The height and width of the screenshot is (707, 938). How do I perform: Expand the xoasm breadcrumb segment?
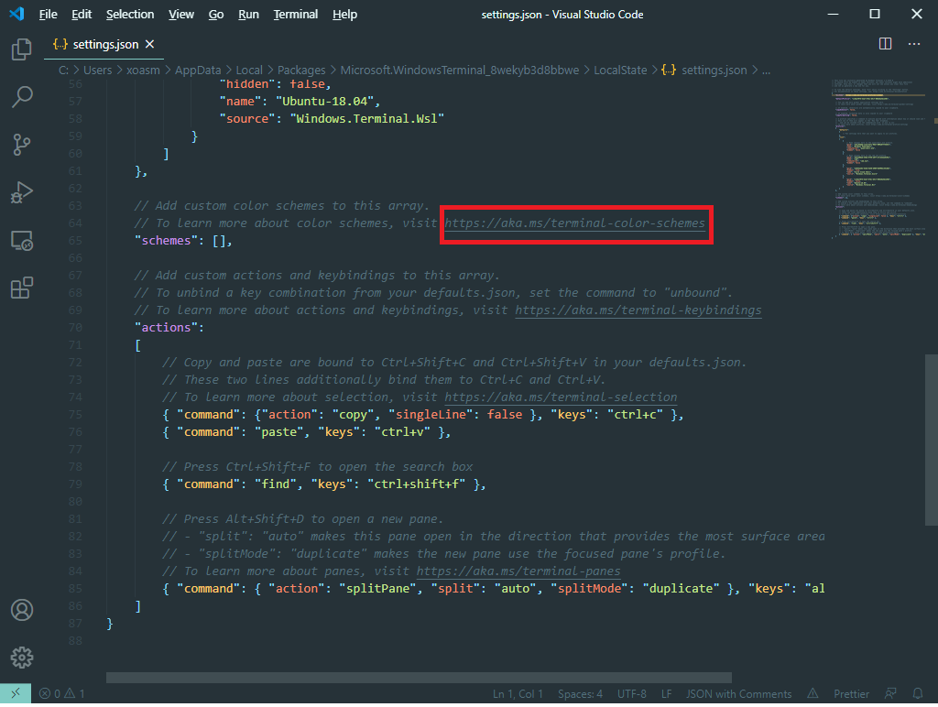click(x=143, y=70)
